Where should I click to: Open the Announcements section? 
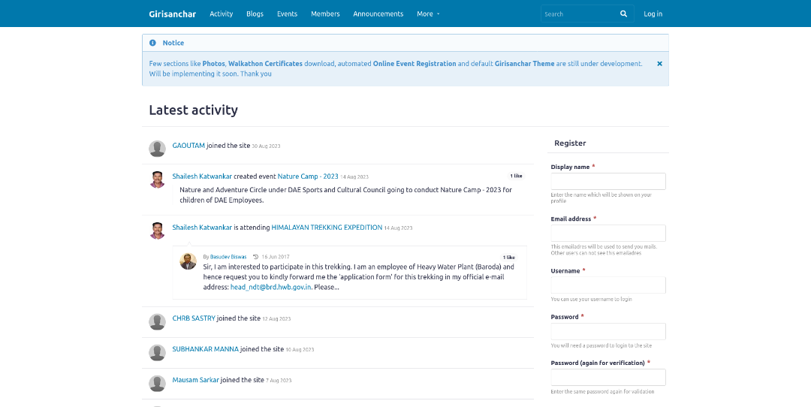[378, 14]
